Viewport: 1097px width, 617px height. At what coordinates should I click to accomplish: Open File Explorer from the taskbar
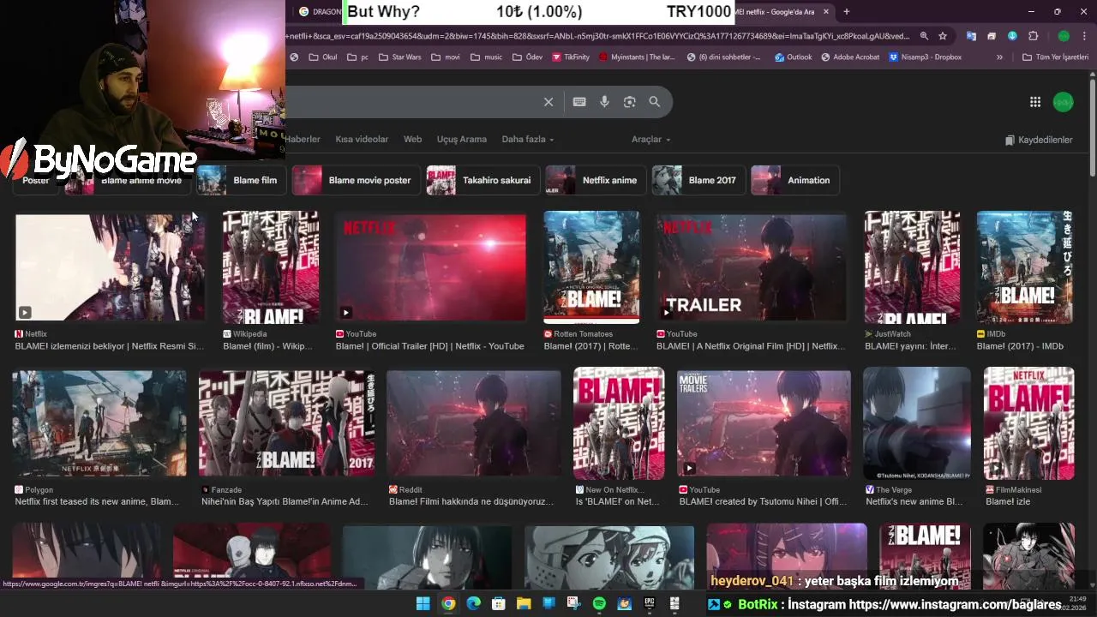click(x=524, y=603)
